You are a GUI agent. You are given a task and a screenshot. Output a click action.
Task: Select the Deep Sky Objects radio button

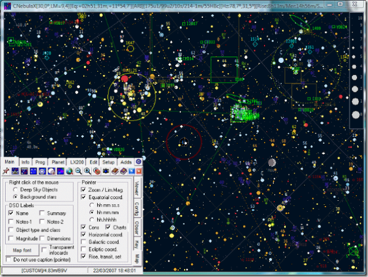(x=16, y=189)
